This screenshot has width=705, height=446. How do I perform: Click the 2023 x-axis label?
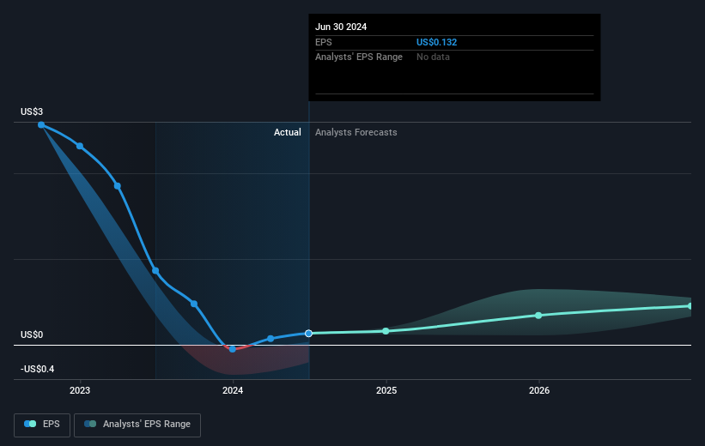tap(80, 390)
